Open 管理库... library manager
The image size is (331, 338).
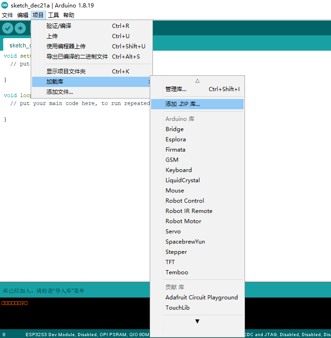197,89
